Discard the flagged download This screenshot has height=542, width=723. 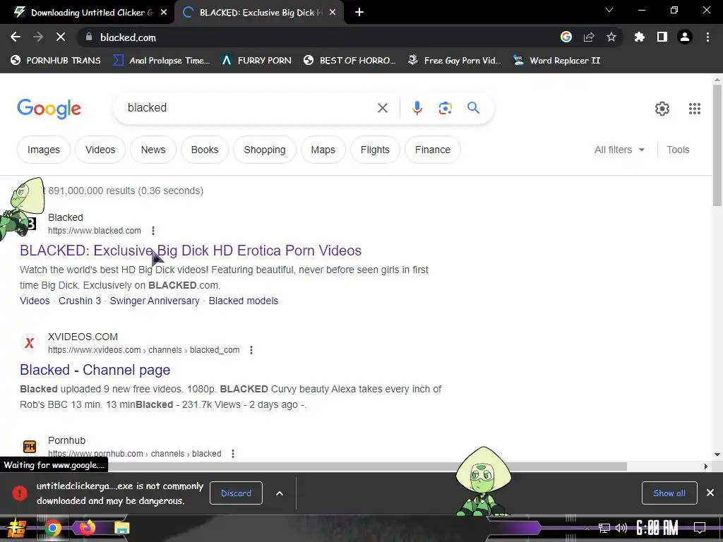pos(236,493)
